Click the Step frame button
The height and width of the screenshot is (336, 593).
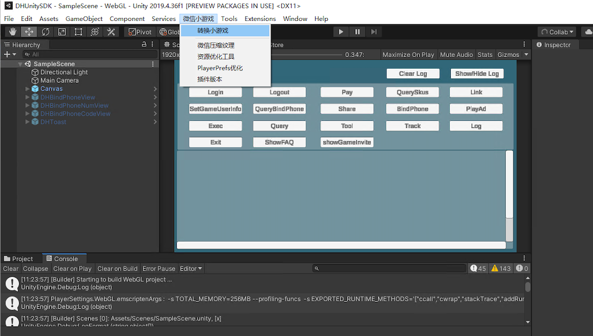374,32
